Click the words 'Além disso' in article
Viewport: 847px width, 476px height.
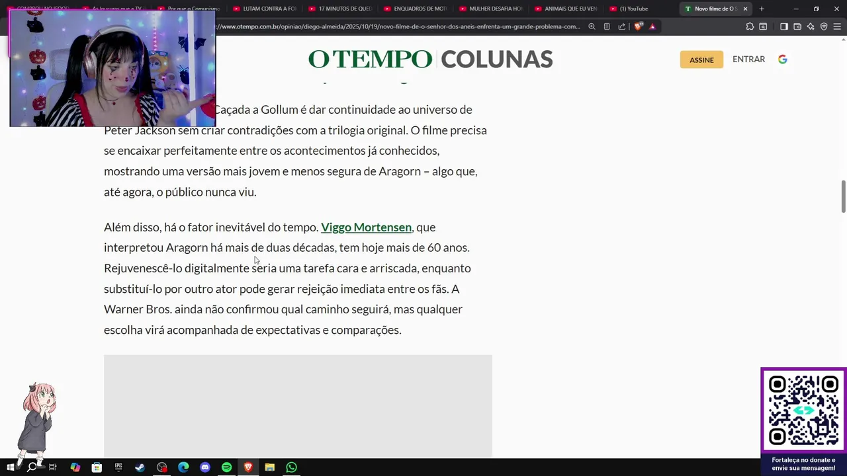(132, 227)
